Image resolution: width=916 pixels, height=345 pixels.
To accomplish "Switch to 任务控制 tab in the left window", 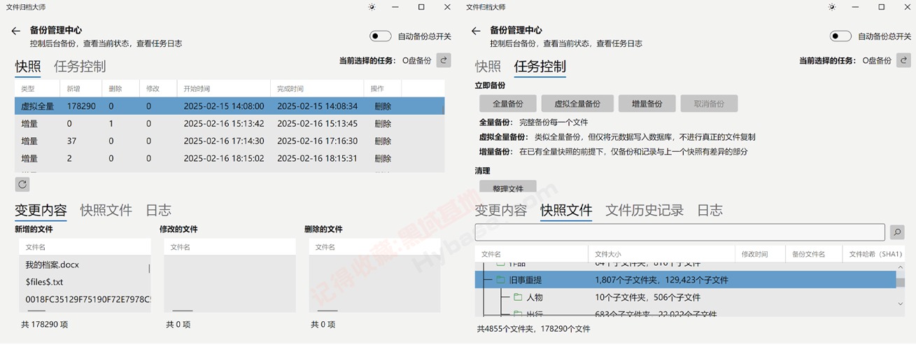I will click(x=80, y=66).
